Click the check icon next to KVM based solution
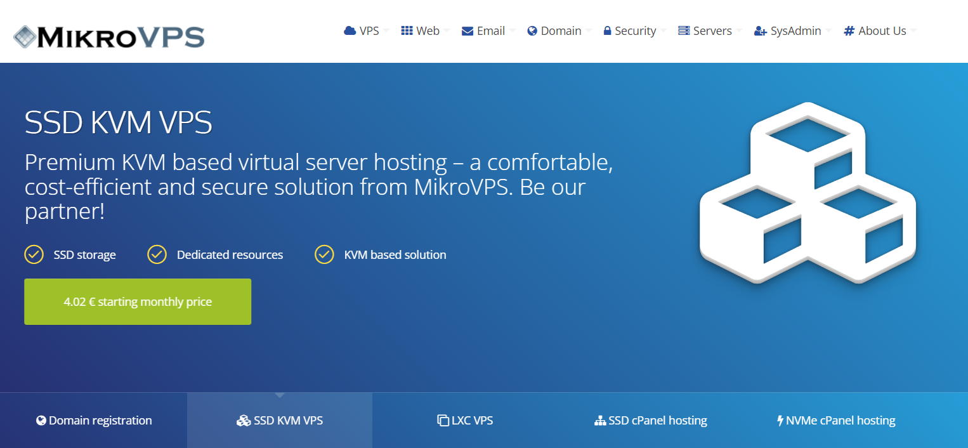 (324, 254)
